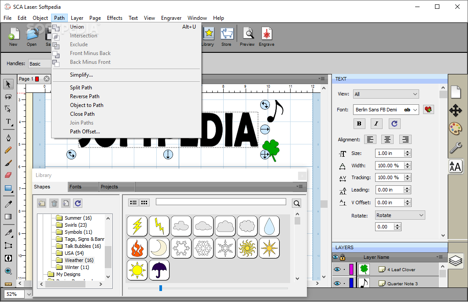
Task: Select the arrow Selection tool
Action: (x=8, y=84)
